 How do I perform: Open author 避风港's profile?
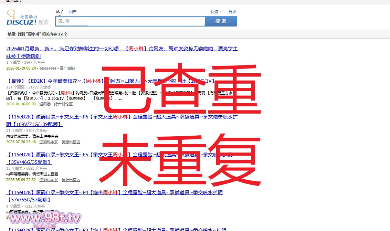(x=45, y=104)
